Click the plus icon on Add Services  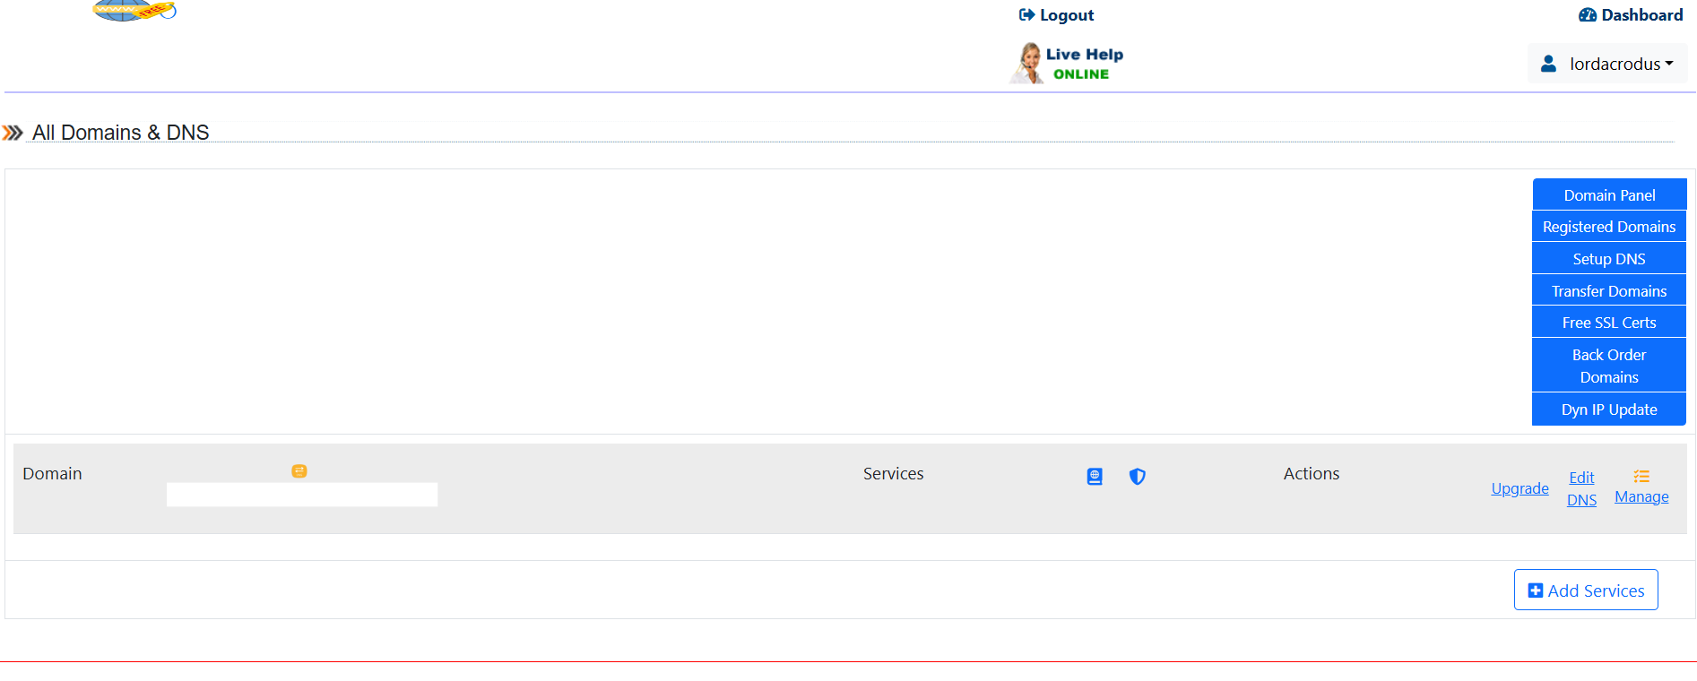tap(1536, 590)
